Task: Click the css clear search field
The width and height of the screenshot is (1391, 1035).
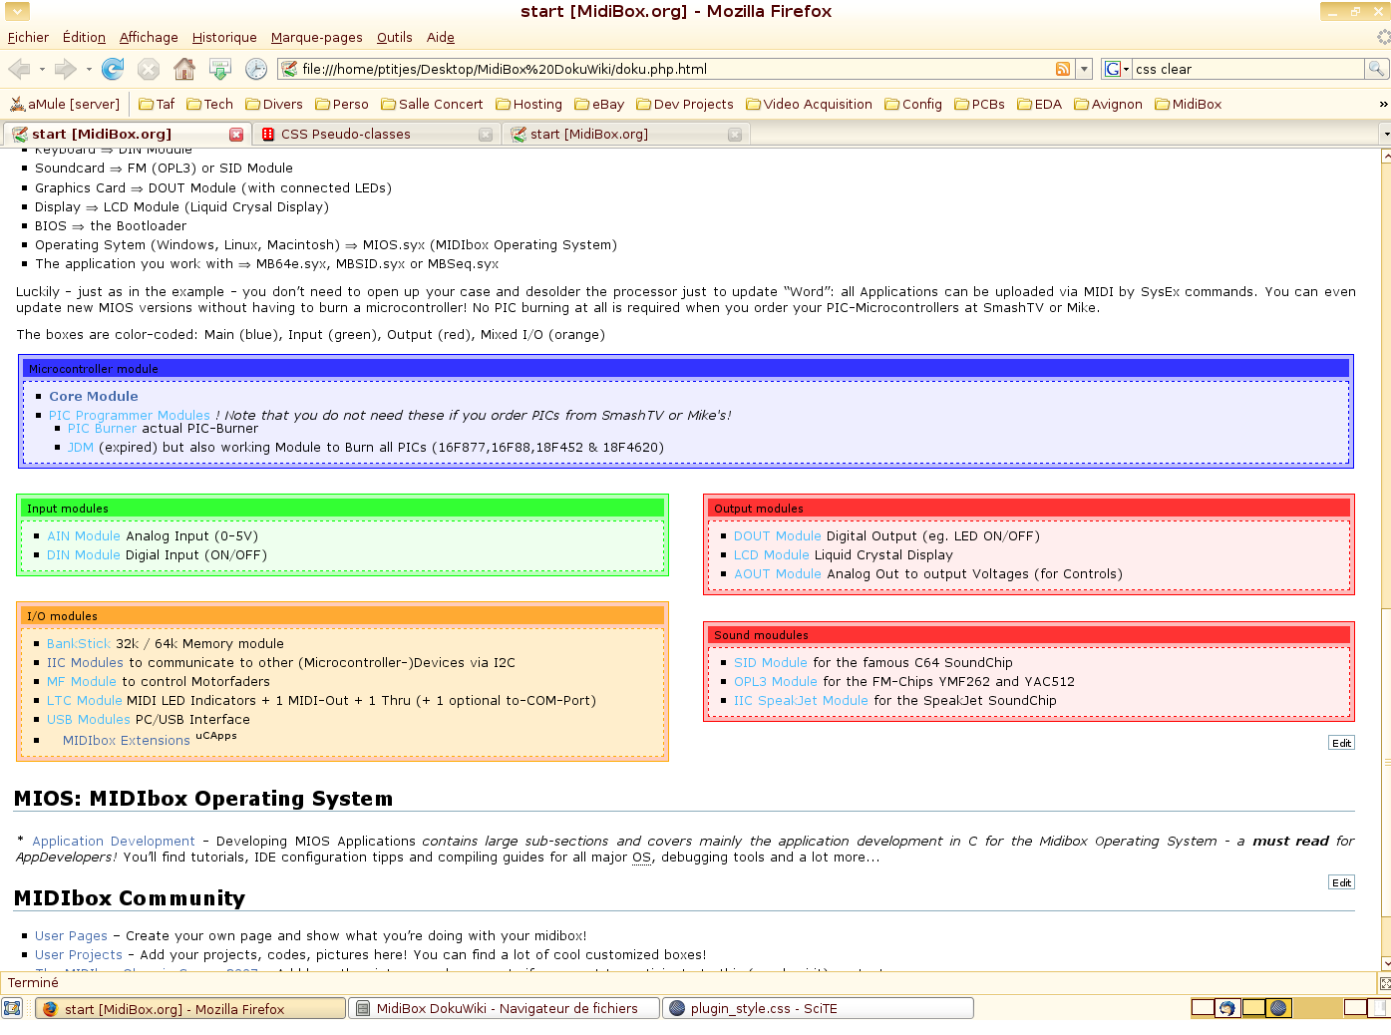Action: click(1247, 69)
